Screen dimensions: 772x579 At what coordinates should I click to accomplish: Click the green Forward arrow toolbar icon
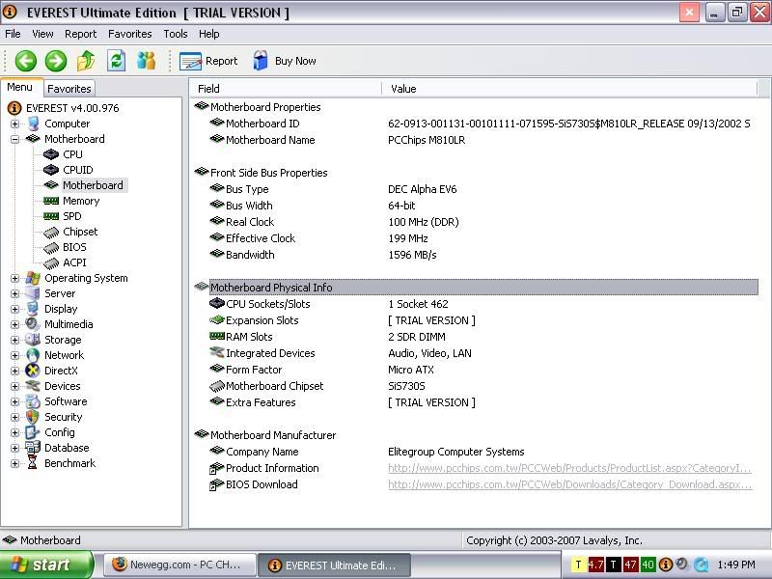56,61
